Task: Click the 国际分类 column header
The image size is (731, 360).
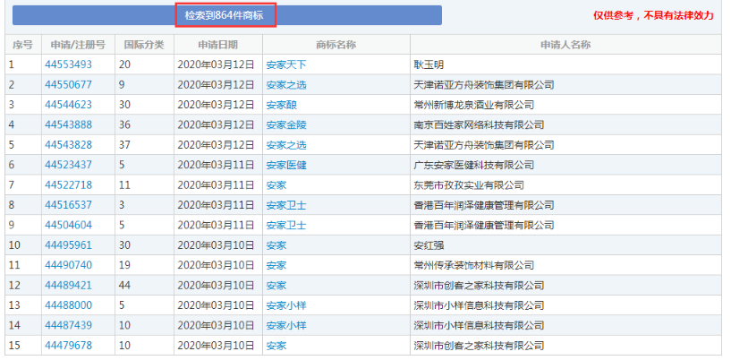Action: tap(145, 45)
